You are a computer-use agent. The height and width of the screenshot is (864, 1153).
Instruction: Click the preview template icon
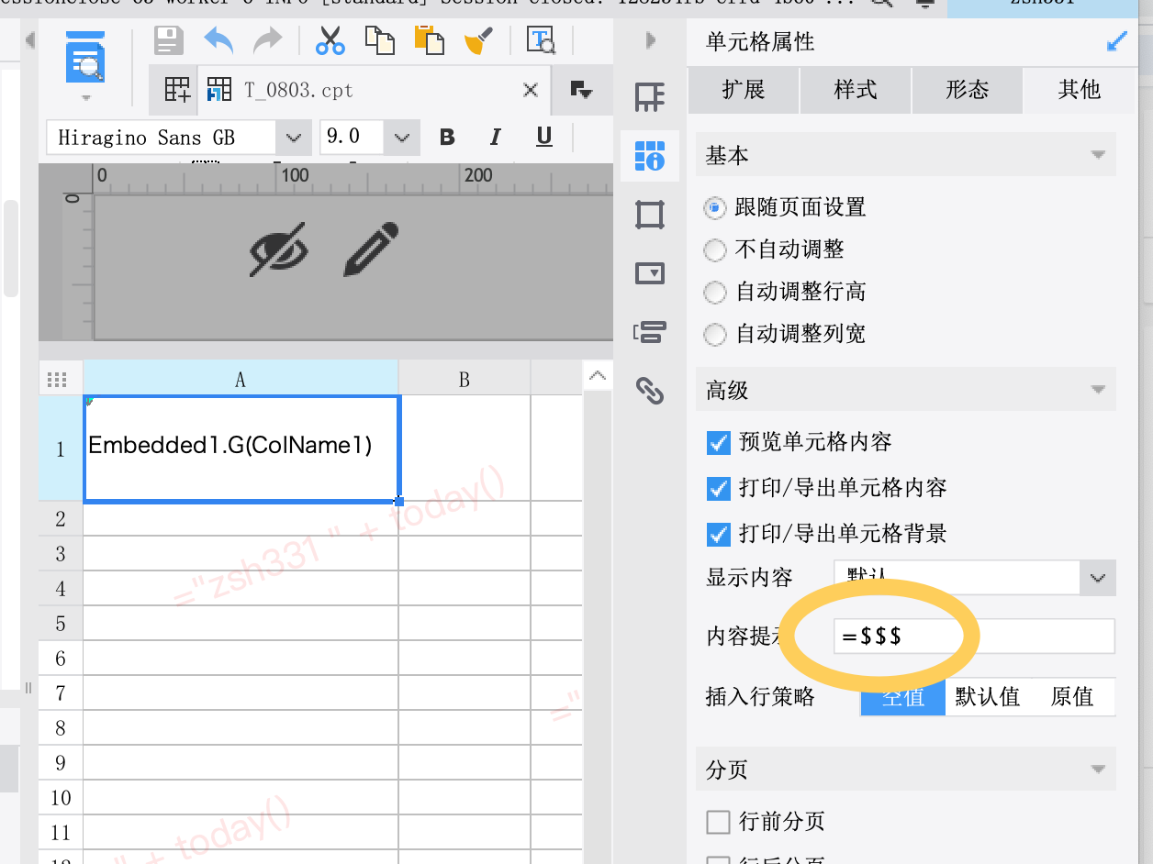tap(85, 57)
